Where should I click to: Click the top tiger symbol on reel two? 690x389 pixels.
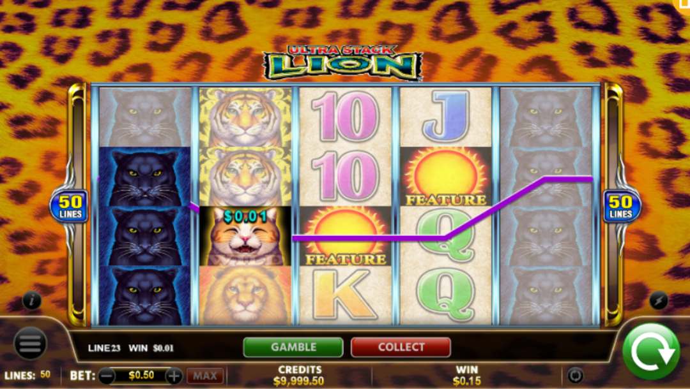[245, 117]
